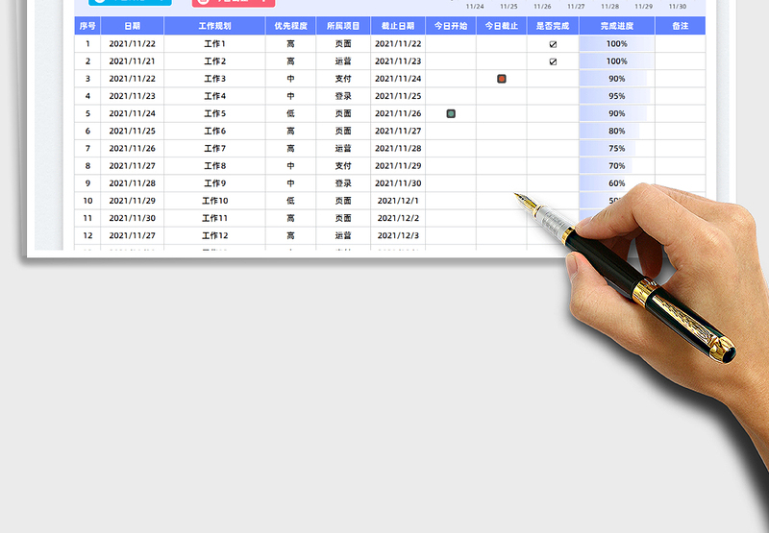Select the 80% progress bar for 工作6
The height and width of the screenshot is (533, 769).
point(616,131)
